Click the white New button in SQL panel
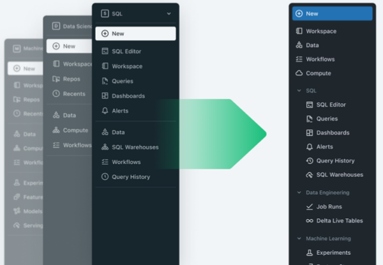The image size is (383, 265). click(135, 34)
